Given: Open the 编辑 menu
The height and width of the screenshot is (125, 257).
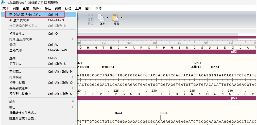Looking at the screenshot, I should coord(16,8).
